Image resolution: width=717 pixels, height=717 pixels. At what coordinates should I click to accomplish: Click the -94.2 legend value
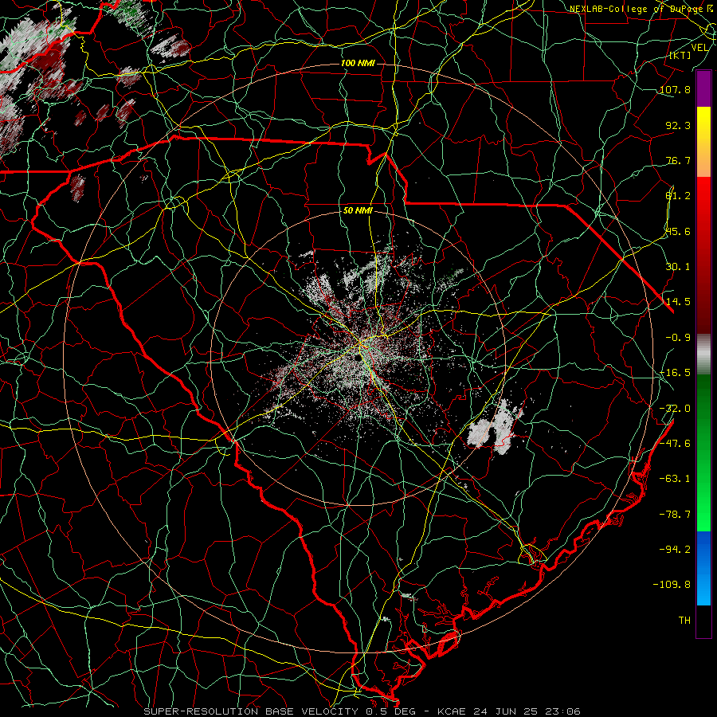(675, 549)
